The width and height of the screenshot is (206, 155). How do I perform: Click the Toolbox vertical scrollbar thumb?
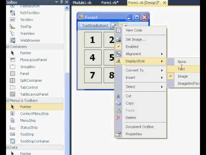coord(67,113)
